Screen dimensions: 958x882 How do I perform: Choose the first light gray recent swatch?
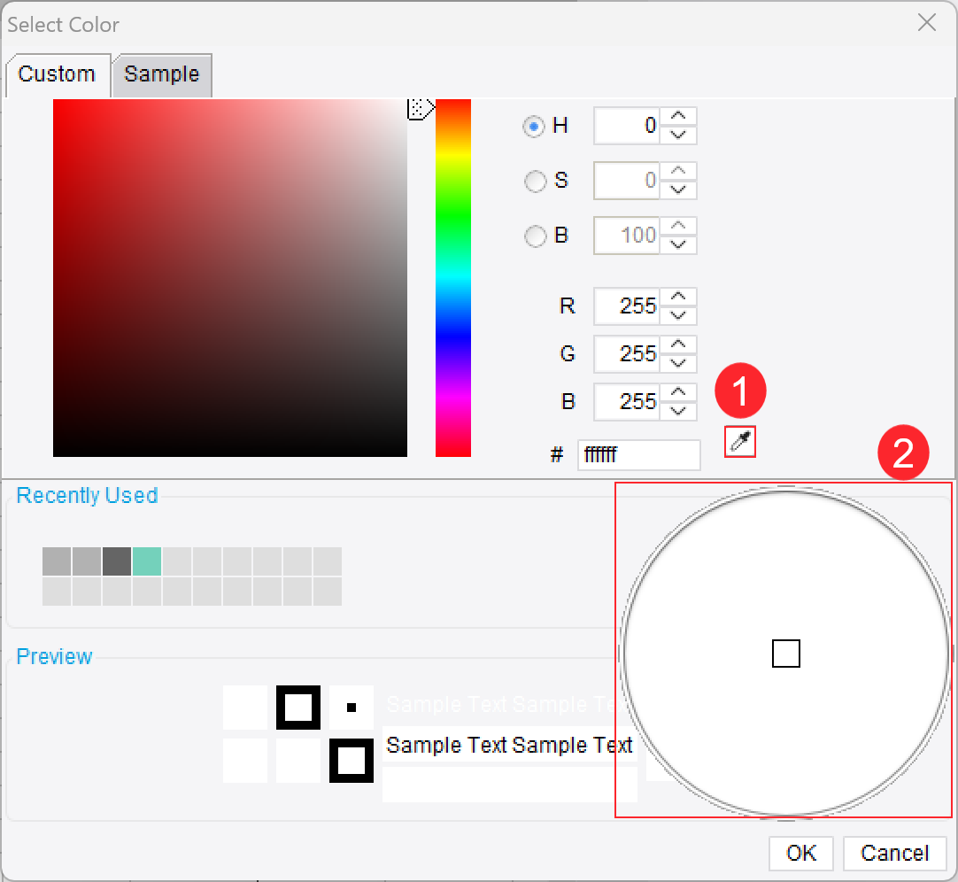tap(57, 561)
